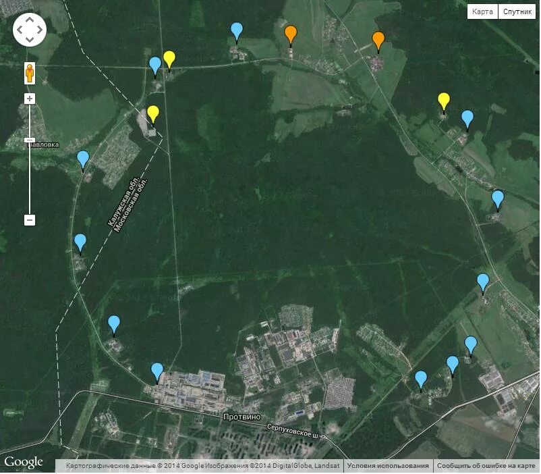Click the zoom out (−) button

click(x=29, y=219)
